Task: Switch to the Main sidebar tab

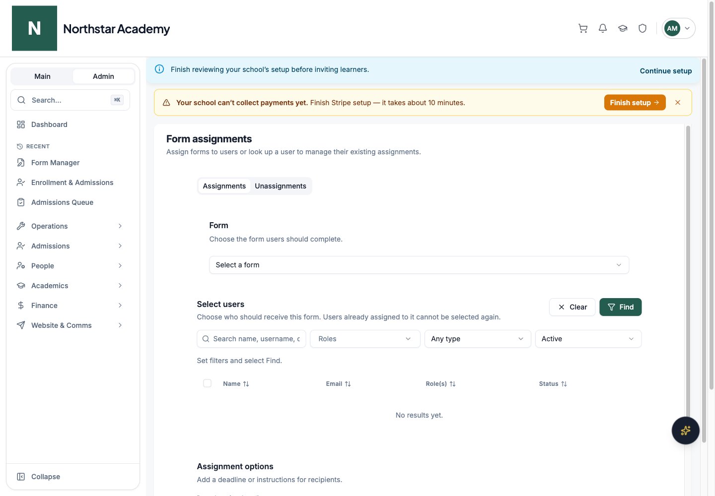Action: click(x=42, y=76)
